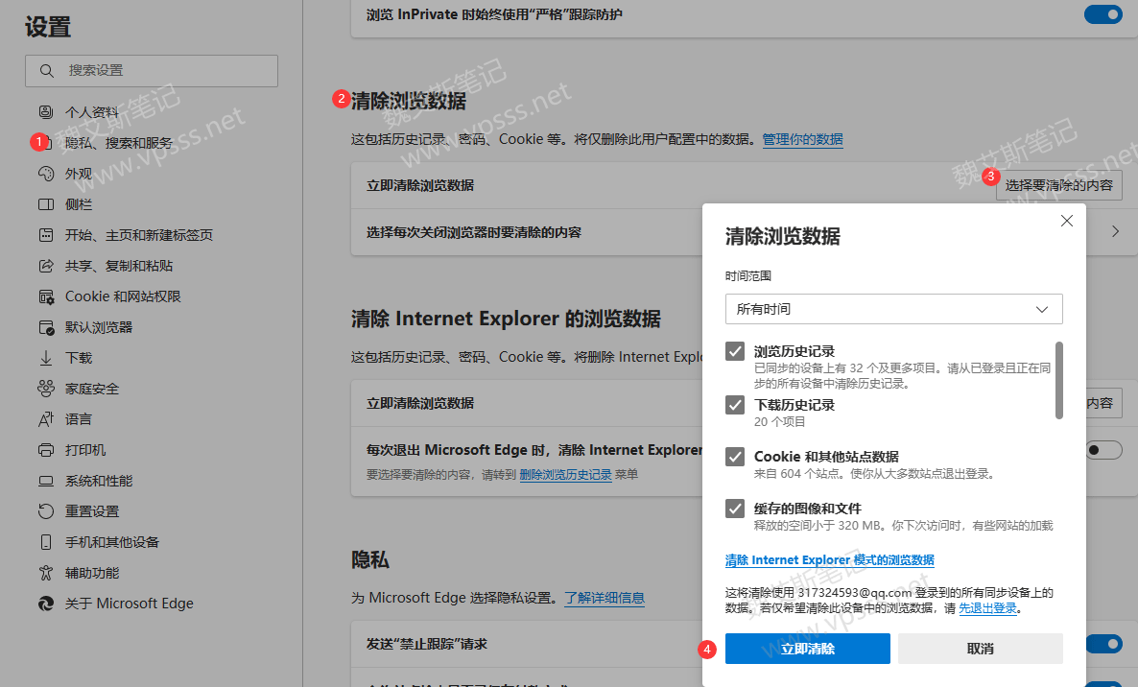Open 外观 settings page
Image resolution: width=1138 pixels, height=687 pixels.
pyautogui.click(x=79, y=174)
